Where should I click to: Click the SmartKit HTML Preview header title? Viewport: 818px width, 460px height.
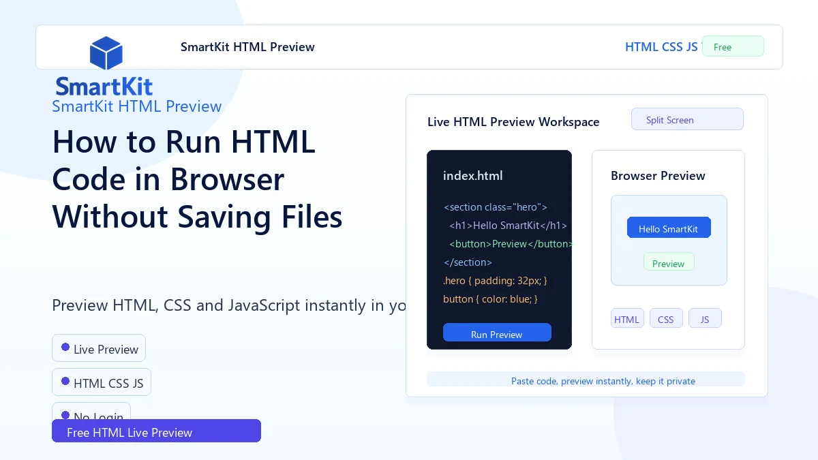pyautogui.click(x=247, y=47)
